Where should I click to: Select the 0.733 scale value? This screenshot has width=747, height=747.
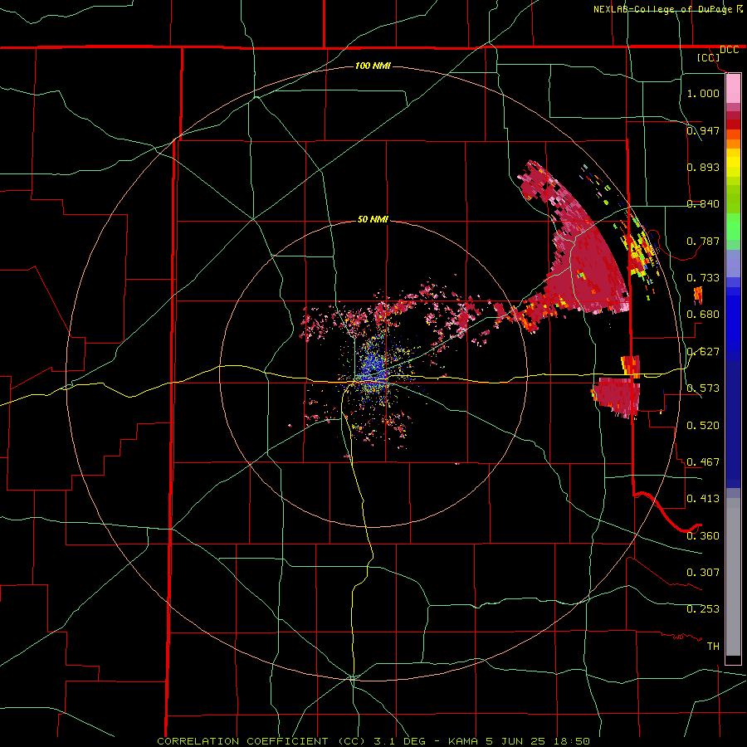coord(703,278)
